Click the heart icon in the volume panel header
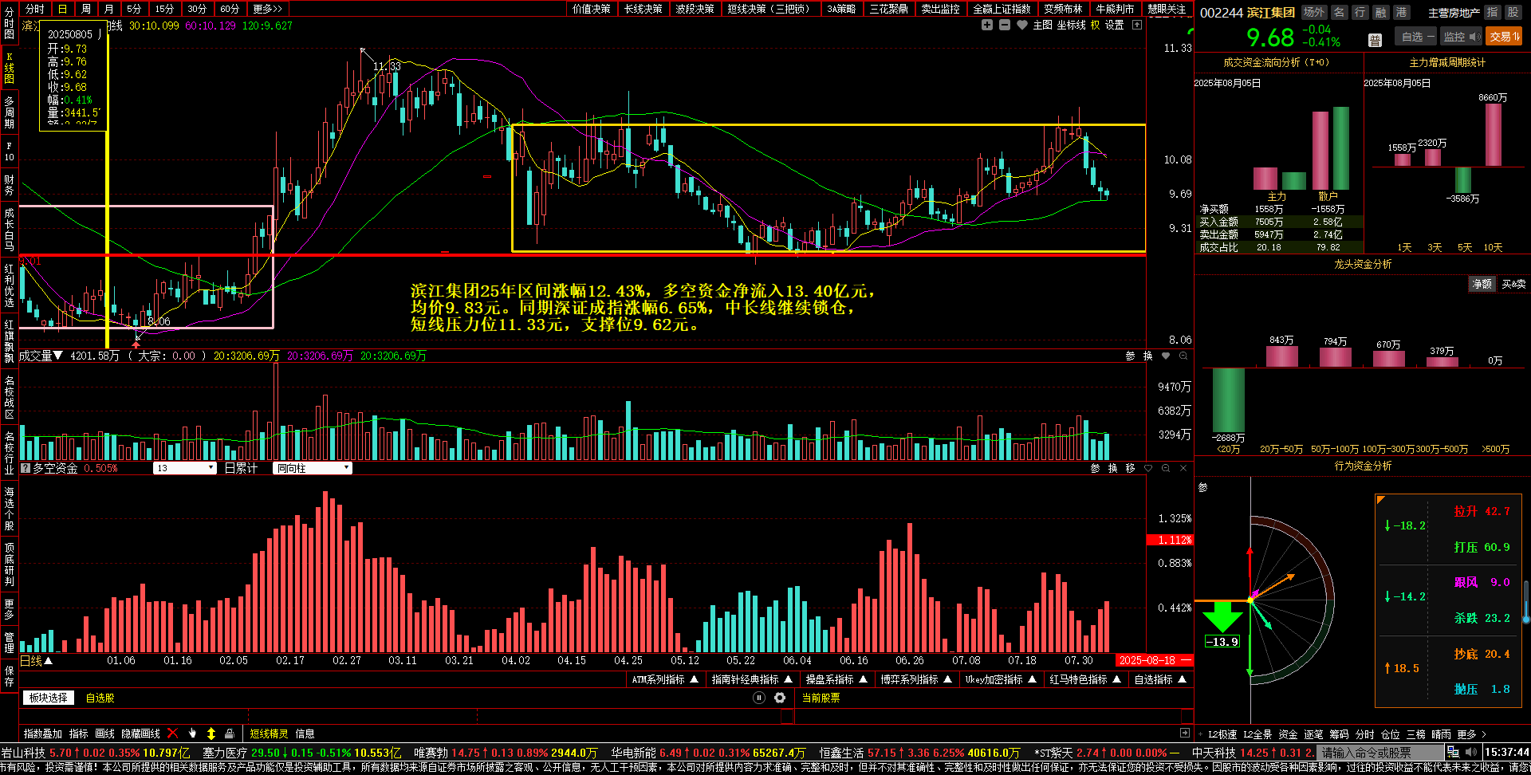This screenshot has height=775, width=1531. pyautogui.click(x=1166, y=356)
